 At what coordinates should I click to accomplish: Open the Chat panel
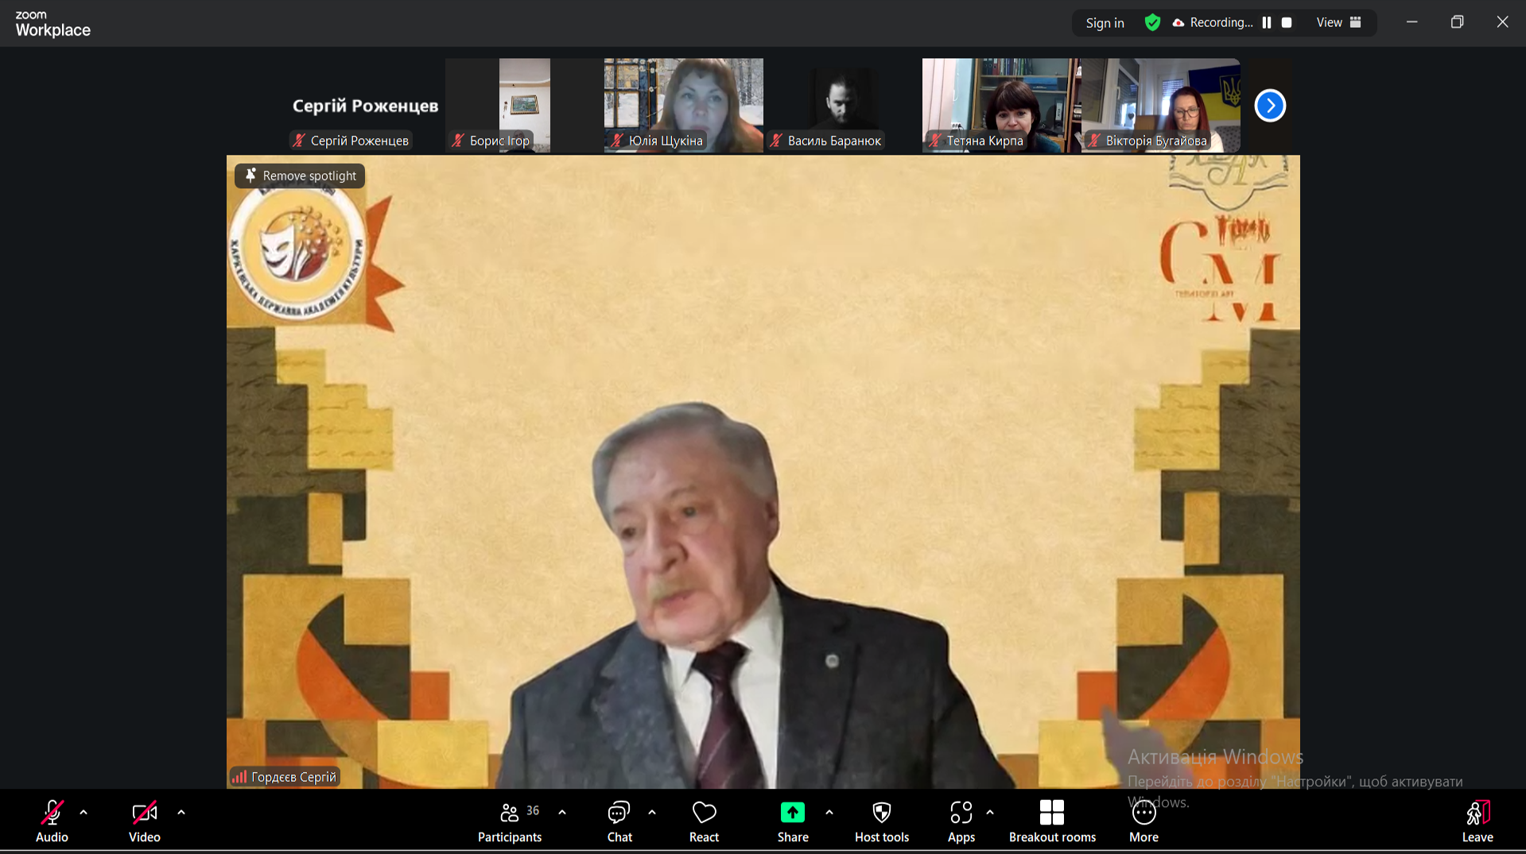(619, 821)
